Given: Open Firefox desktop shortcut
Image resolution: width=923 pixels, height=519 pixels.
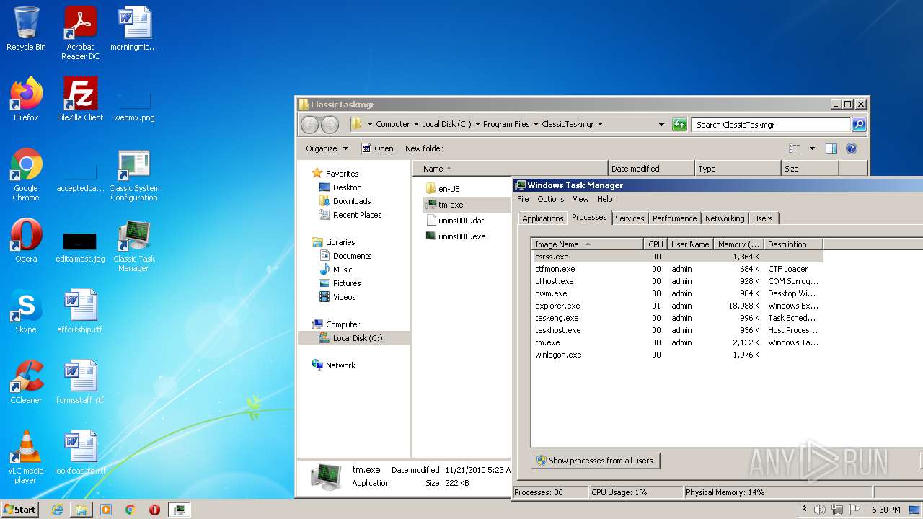Looking at the screenshot, I should (26, 99).
